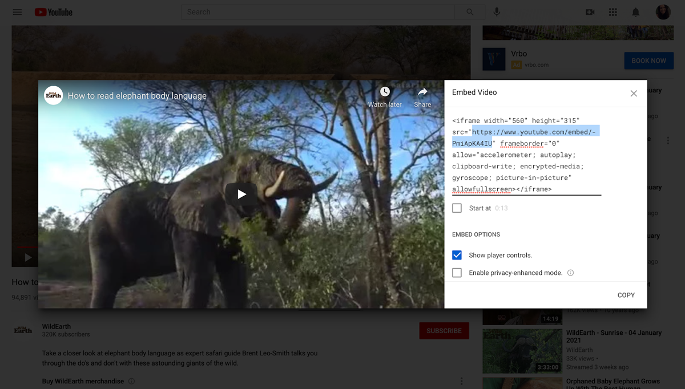Close the Embed Video dialog
Viewport: 685px width, 389px height.
(x=634, y=93)
